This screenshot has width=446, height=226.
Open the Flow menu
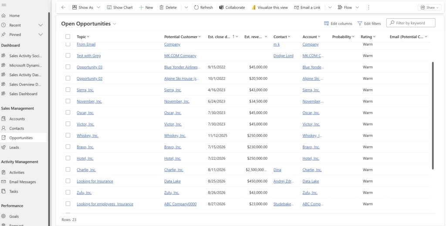(348, 7)
